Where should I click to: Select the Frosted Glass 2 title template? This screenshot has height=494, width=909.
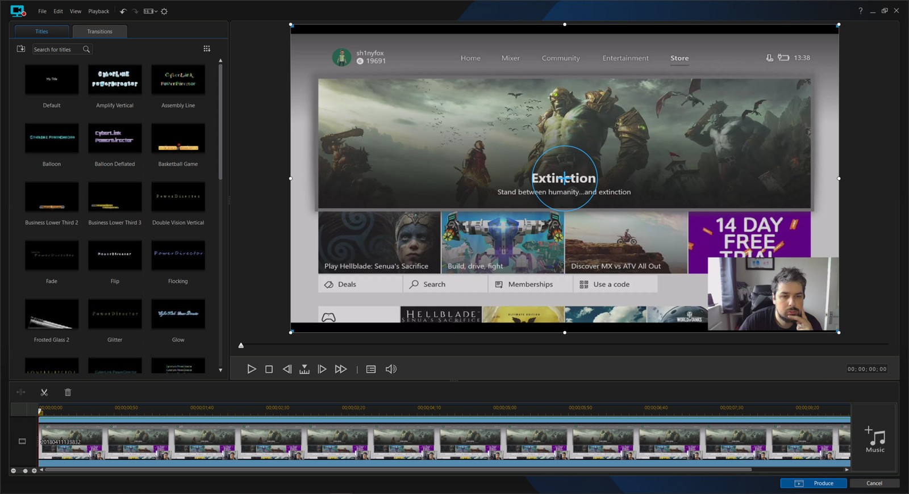pos(52,320)
